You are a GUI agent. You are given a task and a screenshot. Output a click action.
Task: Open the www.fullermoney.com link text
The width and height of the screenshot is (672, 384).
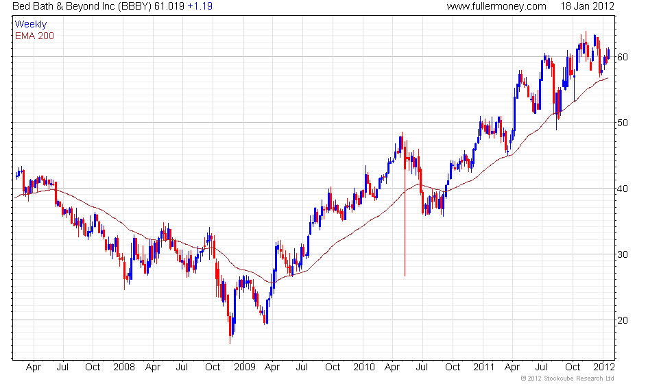(496, 6)
